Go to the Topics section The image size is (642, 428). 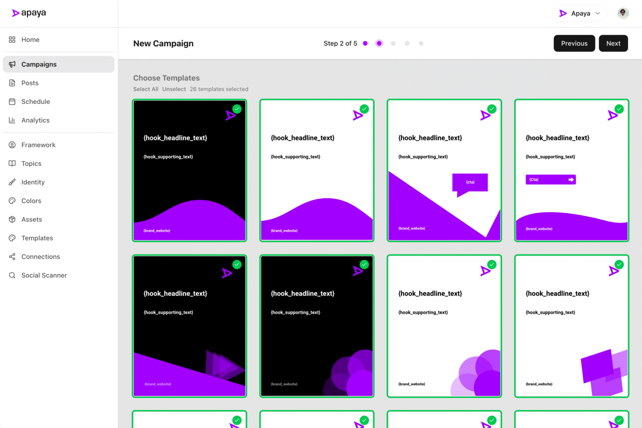(31, 163)
